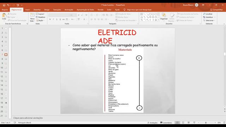Open Comentários pane from status bar

[x=166, y=123]
